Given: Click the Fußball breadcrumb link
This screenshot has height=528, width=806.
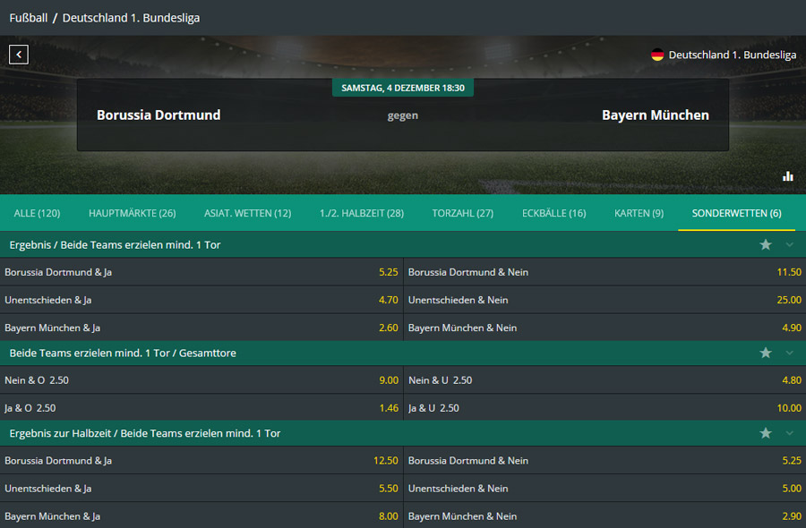Looking at the screenshot, I should coord(29,18).
